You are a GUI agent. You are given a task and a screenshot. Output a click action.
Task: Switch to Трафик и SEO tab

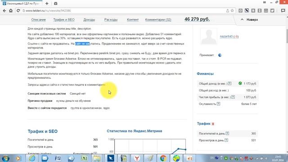[x=64, y=20]
